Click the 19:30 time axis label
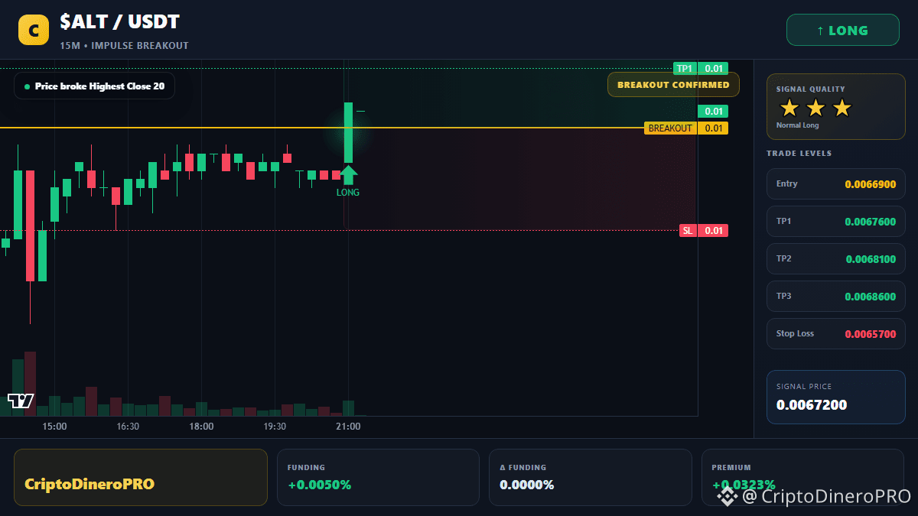This screenshot has width=918, height=516. click(275, 427)
